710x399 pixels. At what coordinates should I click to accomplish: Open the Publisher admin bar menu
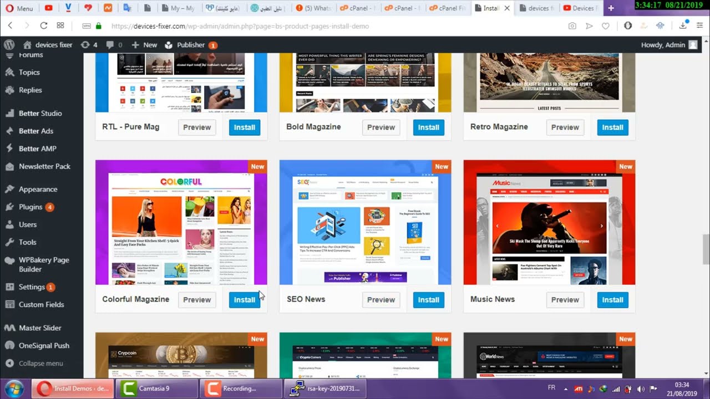point(190,45)
